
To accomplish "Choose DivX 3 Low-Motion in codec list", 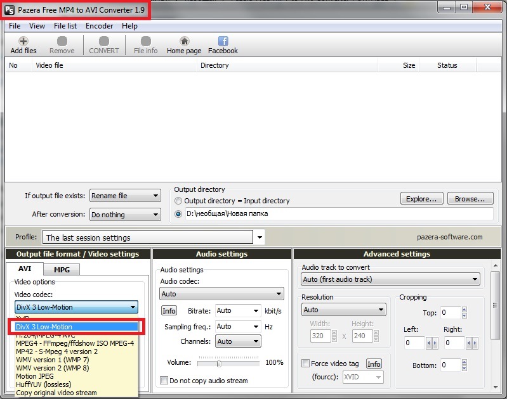I will pos(77,327).
